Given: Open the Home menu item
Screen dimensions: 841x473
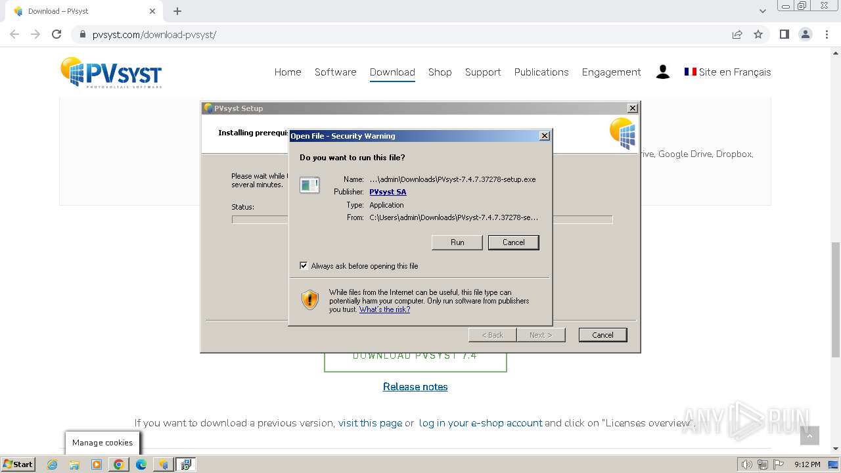Looking at the screenshot, I should point(288,72).
